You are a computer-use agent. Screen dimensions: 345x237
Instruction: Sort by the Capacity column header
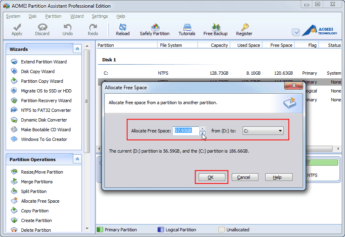point(214,45)
